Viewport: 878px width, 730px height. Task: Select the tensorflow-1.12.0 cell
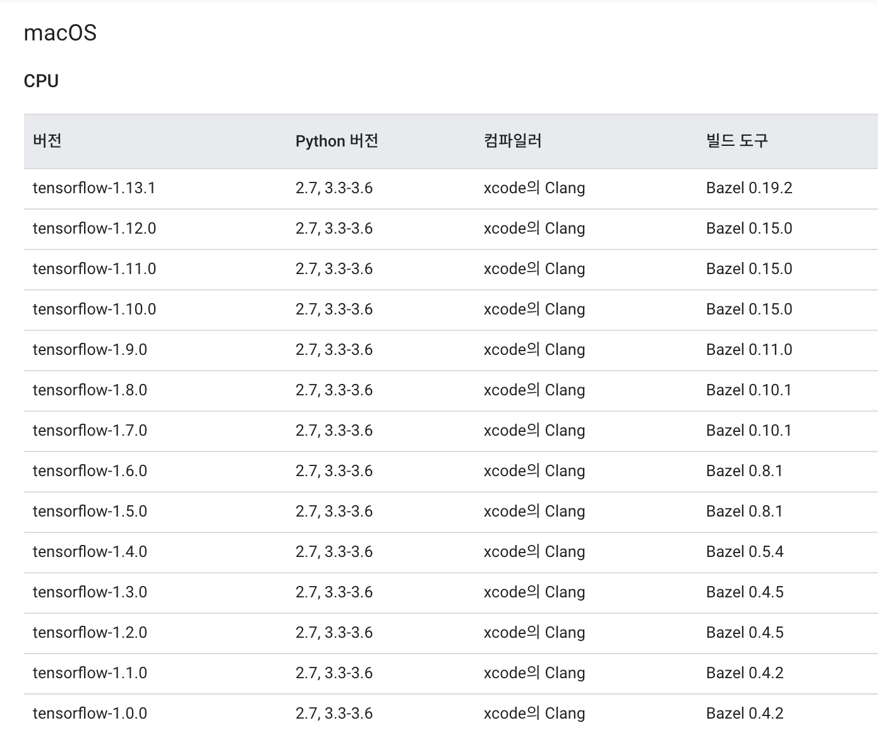(94, 229)
